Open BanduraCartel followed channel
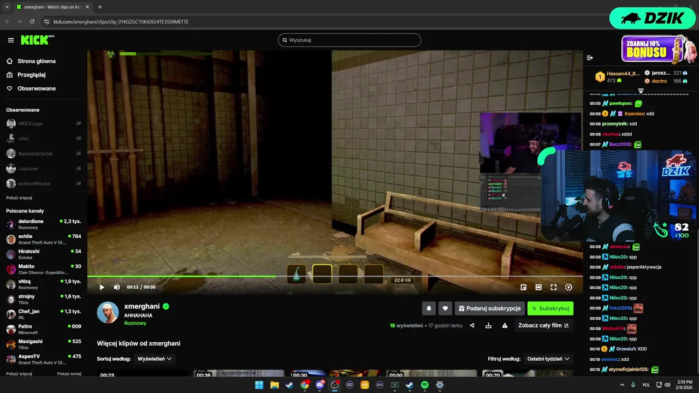699x393 pixels. click(x=44, y=153)
